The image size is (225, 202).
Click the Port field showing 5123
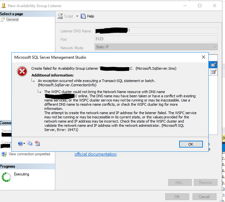(156, 39)
